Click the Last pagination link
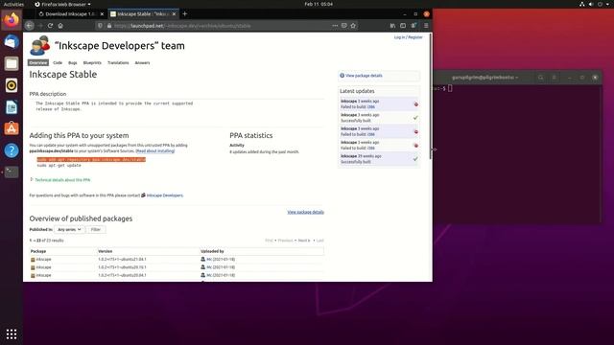The image size is (614, 345). [x=319, y=241]
